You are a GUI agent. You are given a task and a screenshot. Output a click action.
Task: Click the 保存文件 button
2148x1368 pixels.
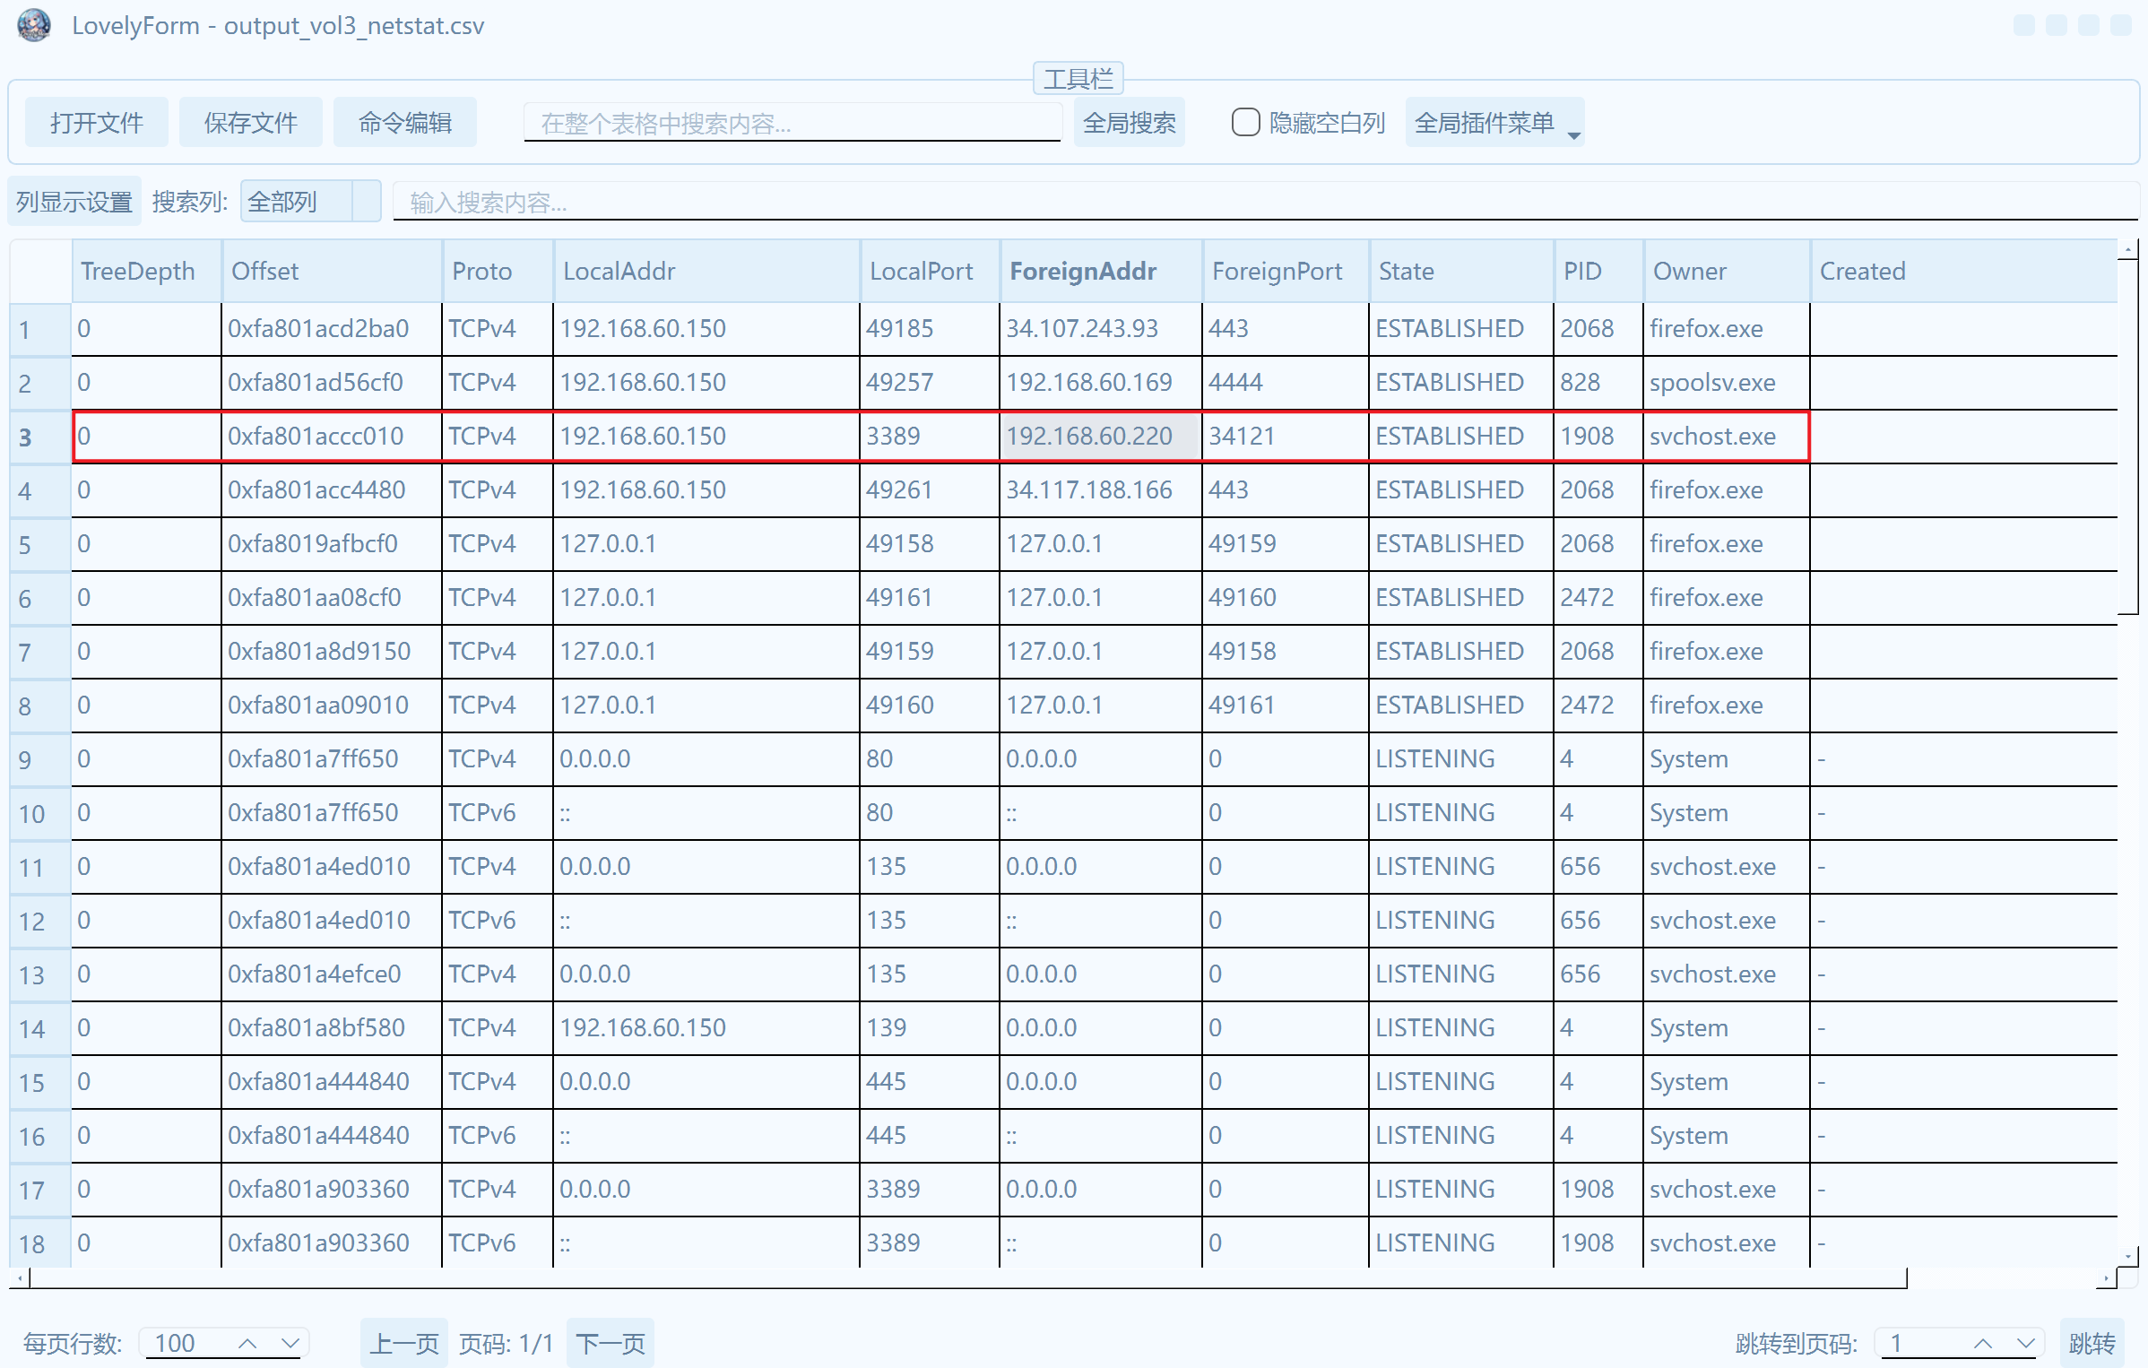pyautogui.click(x=250, y=123)
